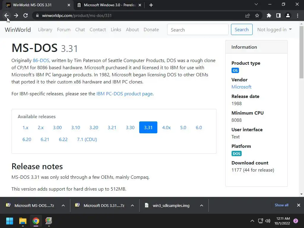
Task: Show hidden system tray icons
Action: 252,221
